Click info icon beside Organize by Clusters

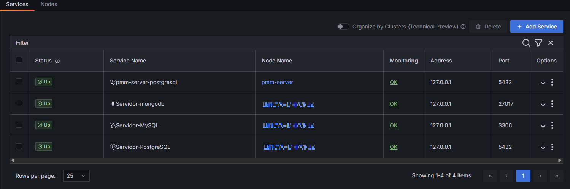click(463, 27)
